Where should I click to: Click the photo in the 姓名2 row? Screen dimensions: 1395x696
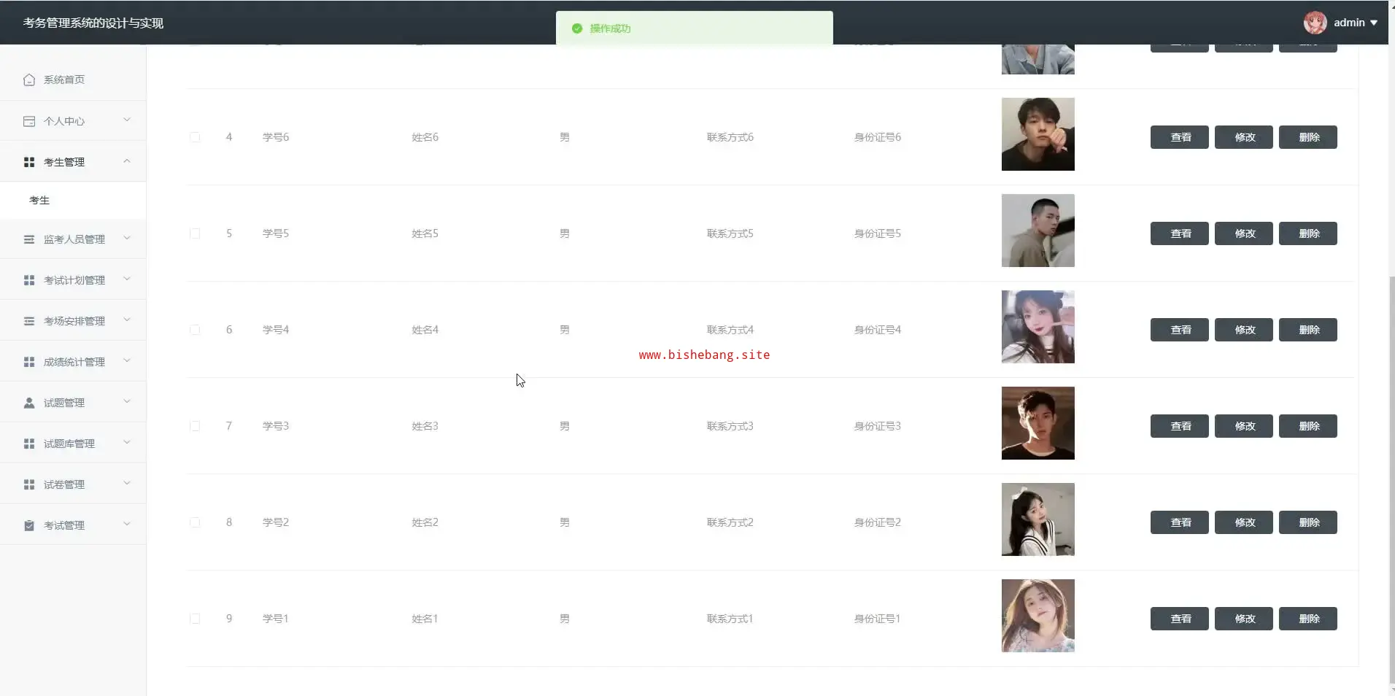tap(1038, 519)
